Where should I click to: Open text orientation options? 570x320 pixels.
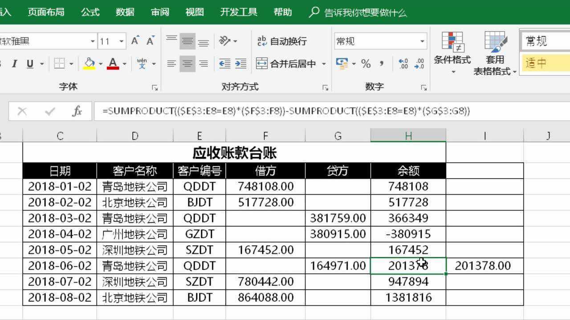(228, 41)
